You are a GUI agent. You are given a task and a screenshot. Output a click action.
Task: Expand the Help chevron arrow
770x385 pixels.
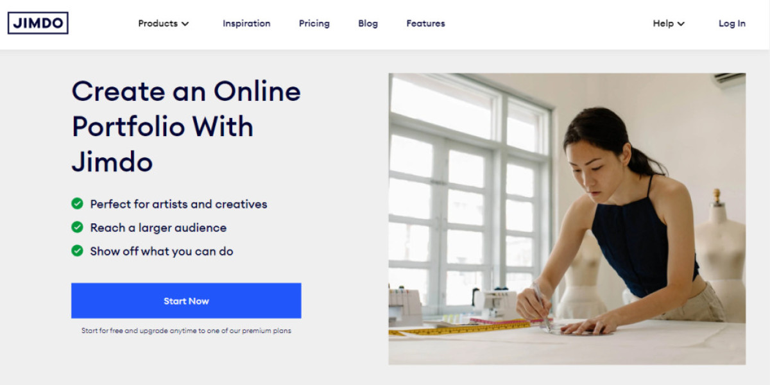tap(681, 24)
